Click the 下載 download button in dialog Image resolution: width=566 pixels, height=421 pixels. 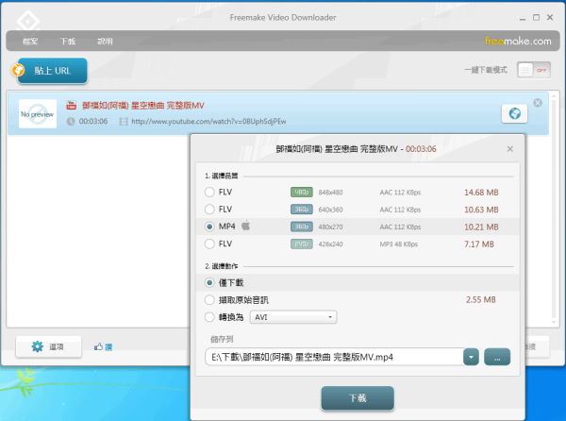pos(358,398)
